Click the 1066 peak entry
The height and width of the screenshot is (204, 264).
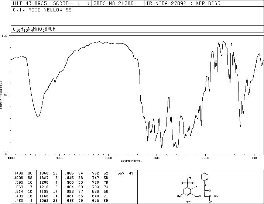(x=74, y=173)
